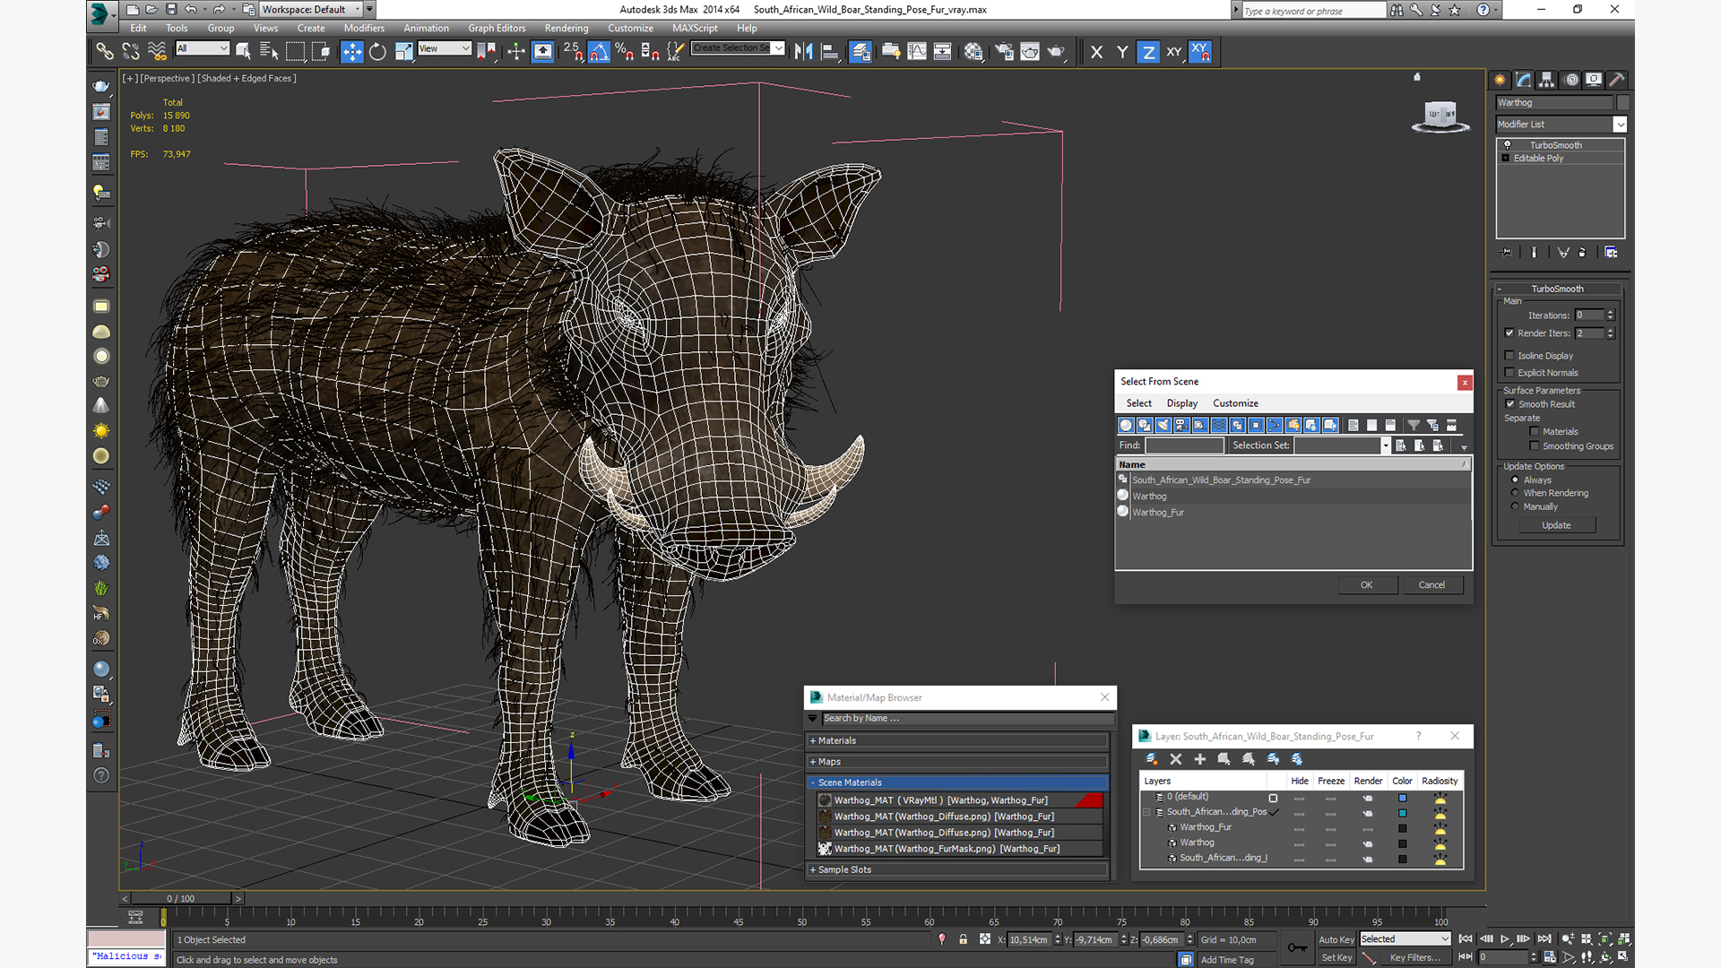Toggle the Render Iters checkbox
Image resolution: width=1721 pixels, height=968 pixels.
1509,333
